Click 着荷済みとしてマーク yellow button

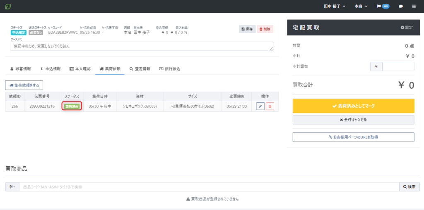point(354,106)
